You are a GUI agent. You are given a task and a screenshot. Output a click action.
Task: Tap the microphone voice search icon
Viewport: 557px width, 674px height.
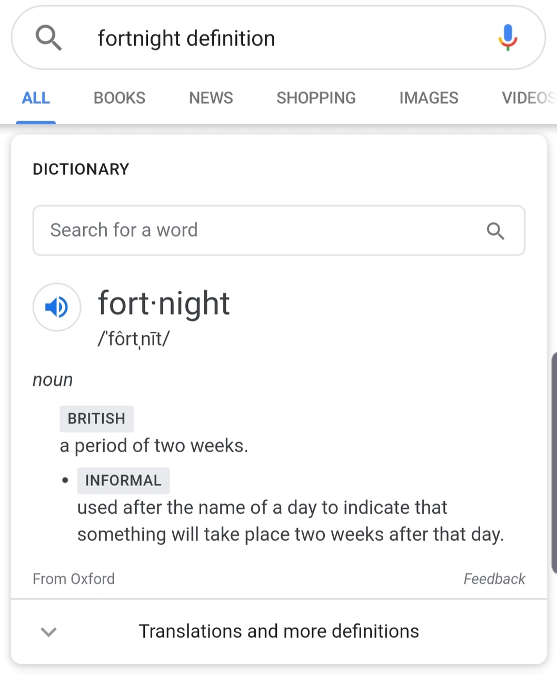508,37
